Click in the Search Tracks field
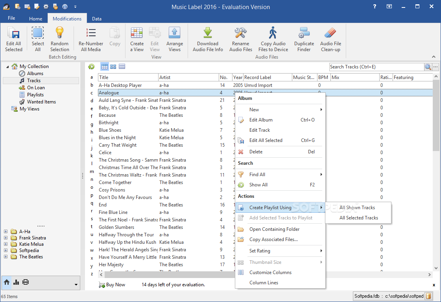This screenshot has height=302, width=441. pos(376,67)
